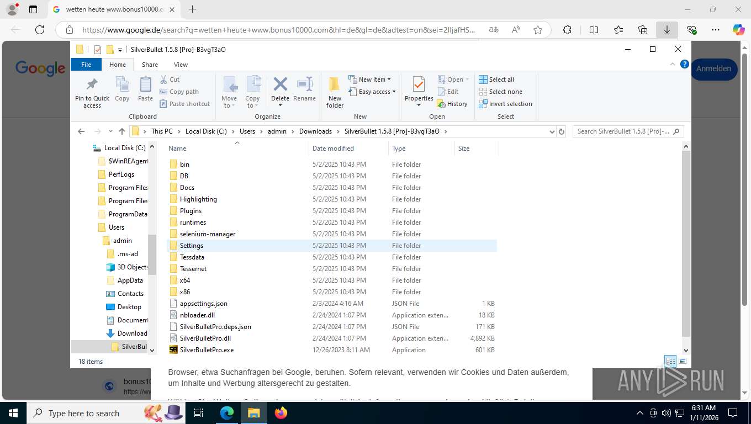Switch to details view button
The height and width of the screenshot is (424, 751).
(670, 362)
